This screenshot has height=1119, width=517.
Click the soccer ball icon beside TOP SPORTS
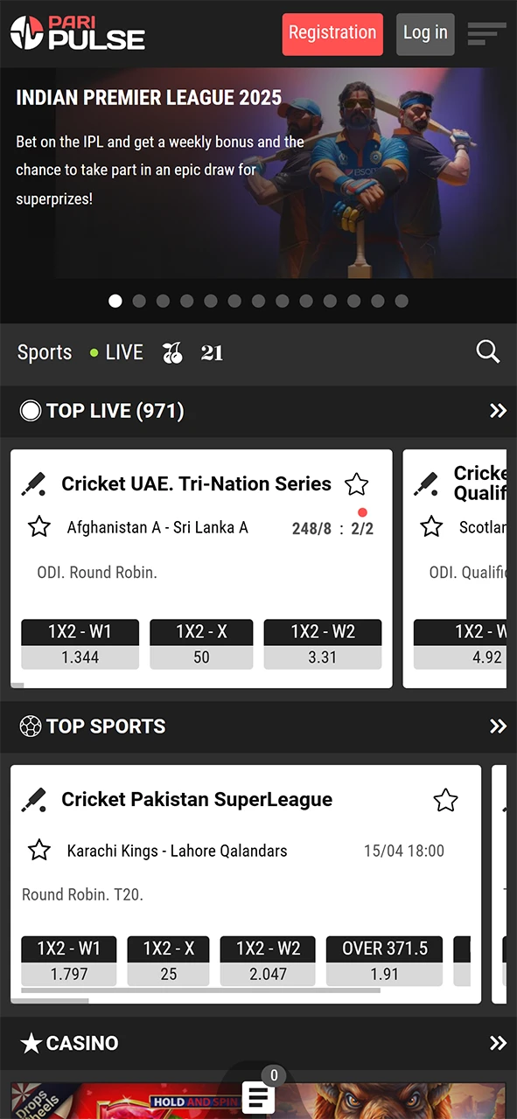click(x=31, y=726)
